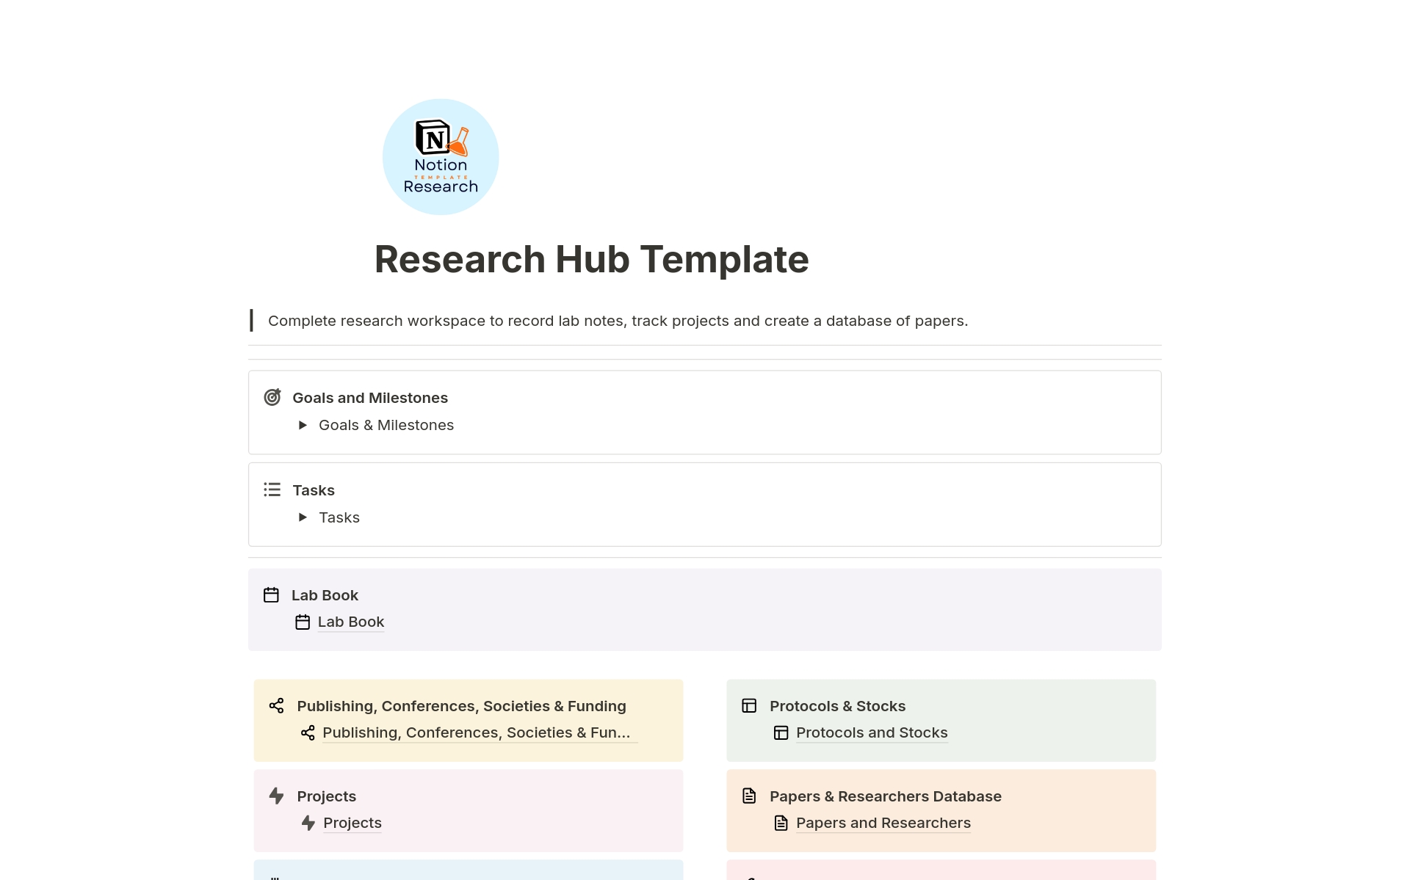Click the calendar icon next to the Lab Book link

(303, 622)
